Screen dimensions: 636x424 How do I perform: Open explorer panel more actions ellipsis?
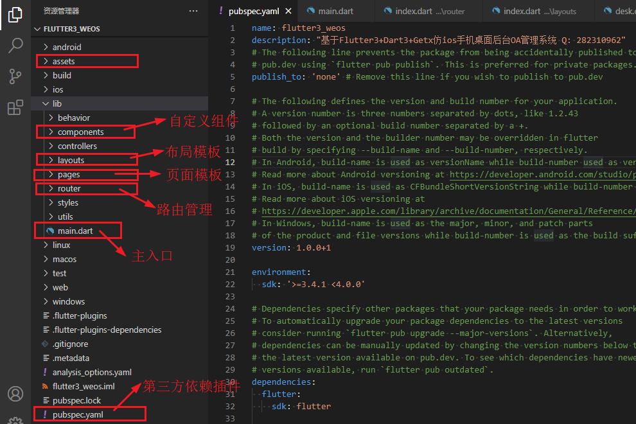[193, 11]
